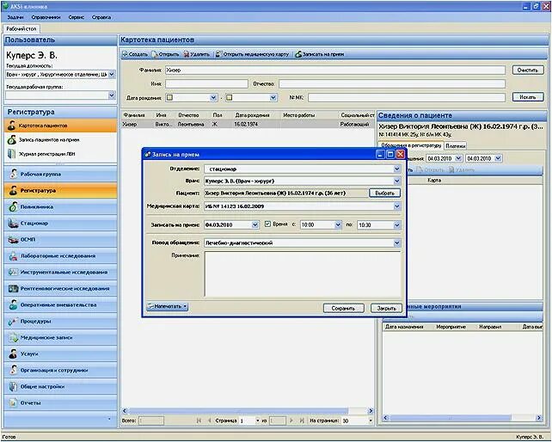Open Записать на прием date dropdown
The height and width of the screenshot is (442, 552).
pos(255,224)
